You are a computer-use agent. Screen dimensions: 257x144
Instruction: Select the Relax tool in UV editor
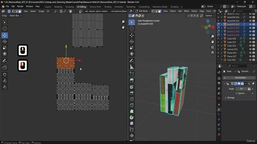pos(4,81)
